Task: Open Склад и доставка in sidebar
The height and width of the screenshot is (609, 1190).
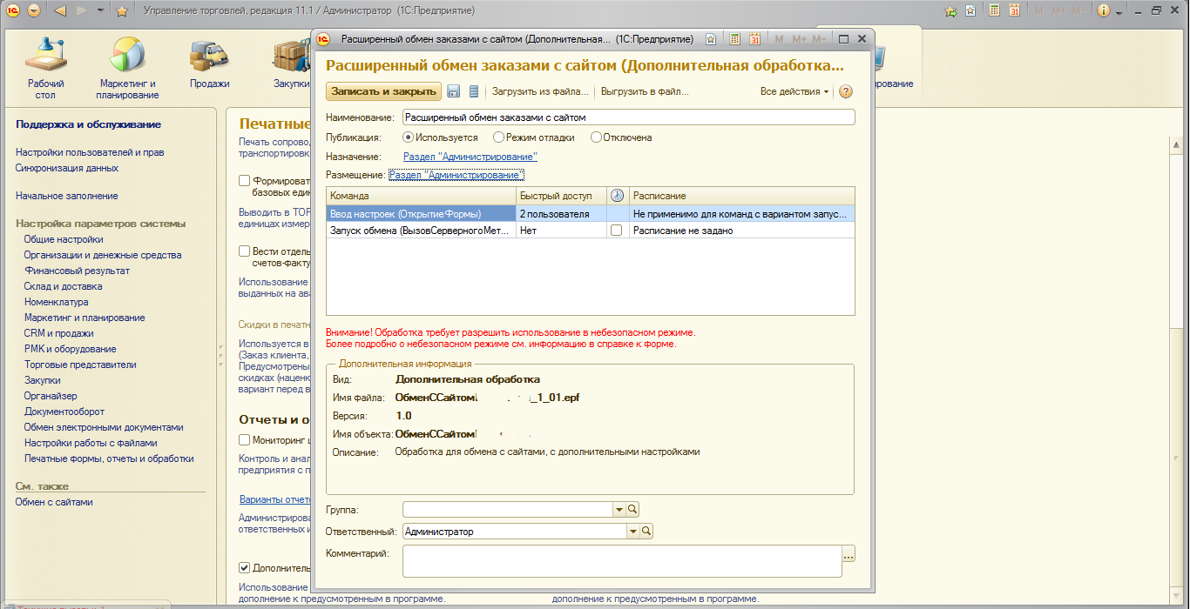Action: click(x=63, y=286)
